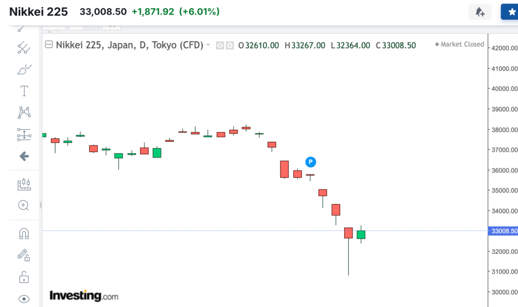Select the prediction and measurement tool
The width and height of the screenshot is (518, 307).
click(24, 135)
